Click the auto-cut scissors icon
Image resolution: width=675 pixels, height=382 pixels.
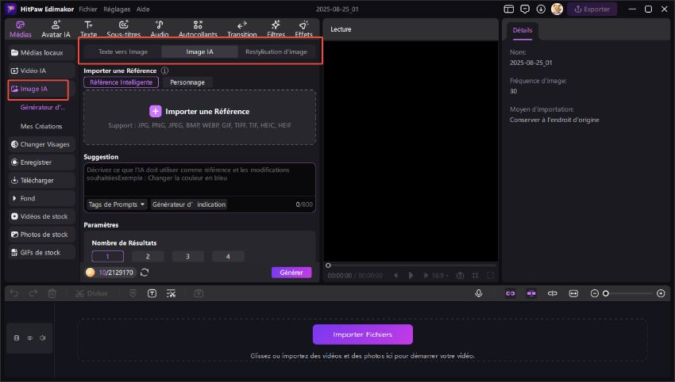pyautogui.click(x=171, y=293)
